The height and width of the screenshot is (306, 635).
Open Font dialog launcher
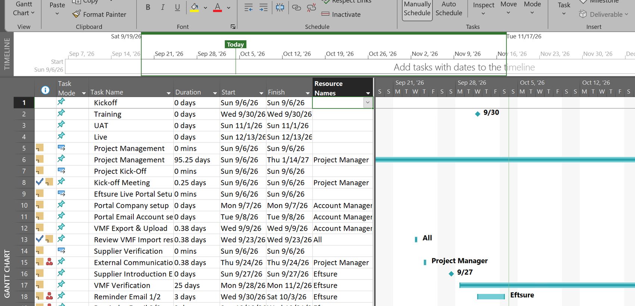click(233, 27)
